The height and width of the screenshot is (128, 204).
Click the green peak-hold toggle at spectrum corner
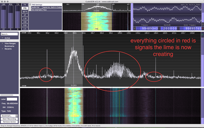(x=202, y=34)
